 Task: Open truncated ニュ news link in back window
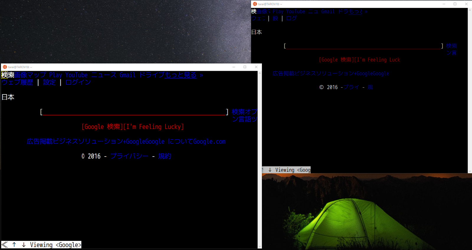(313, 11)
